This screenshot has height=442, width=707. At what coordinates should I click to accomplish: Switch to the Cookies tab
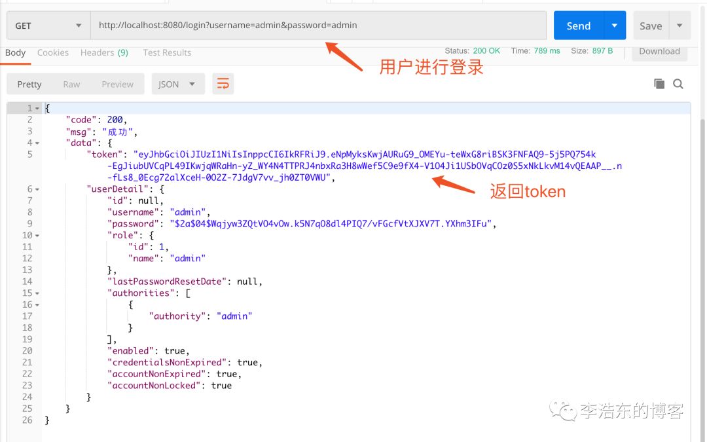point(53,53)
